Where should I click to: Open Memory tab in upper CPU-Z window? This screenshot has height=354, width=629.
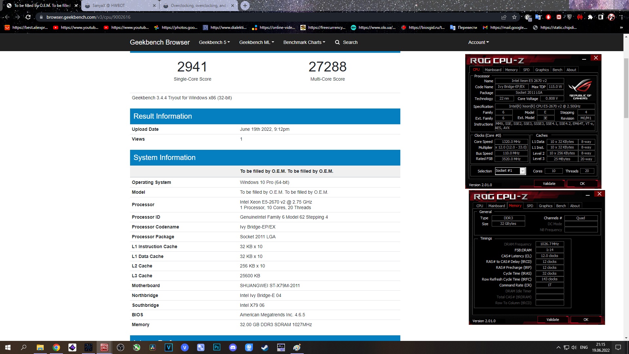tap(511, 70)
